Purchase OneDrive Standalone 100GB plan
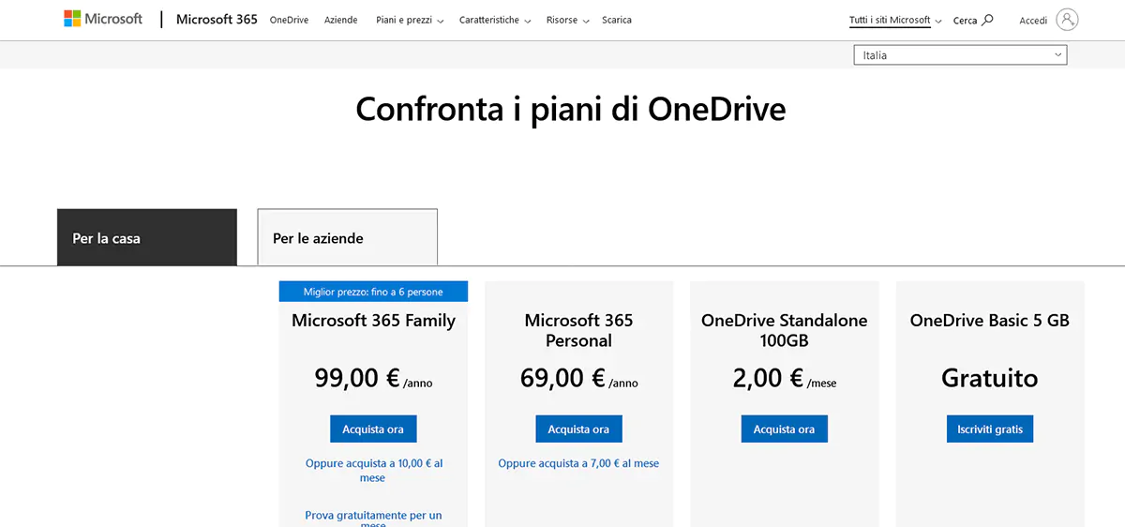Image resolution: width=1125 pixels, height=527 pixels. [784, 429]
